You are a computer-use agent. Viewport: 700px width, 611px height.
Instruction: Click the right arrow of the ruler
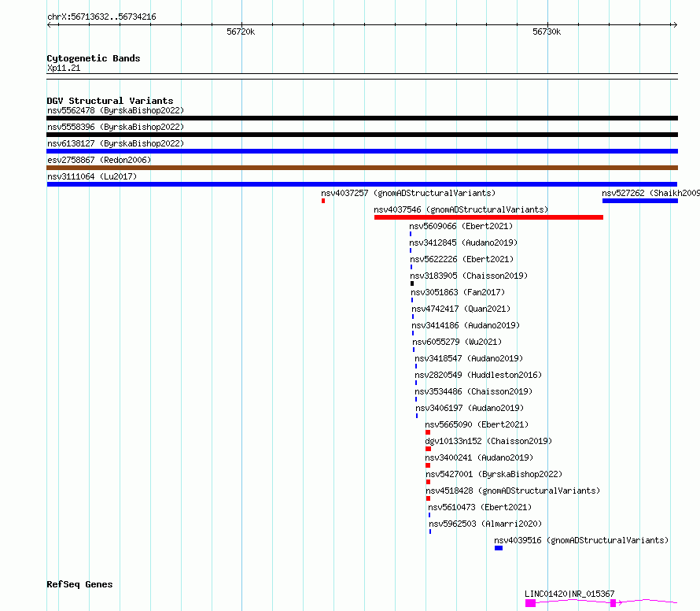675,25
